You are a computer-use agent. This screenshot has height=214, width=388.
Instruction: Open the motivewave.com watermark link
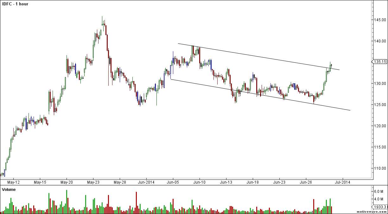point(372,212)
